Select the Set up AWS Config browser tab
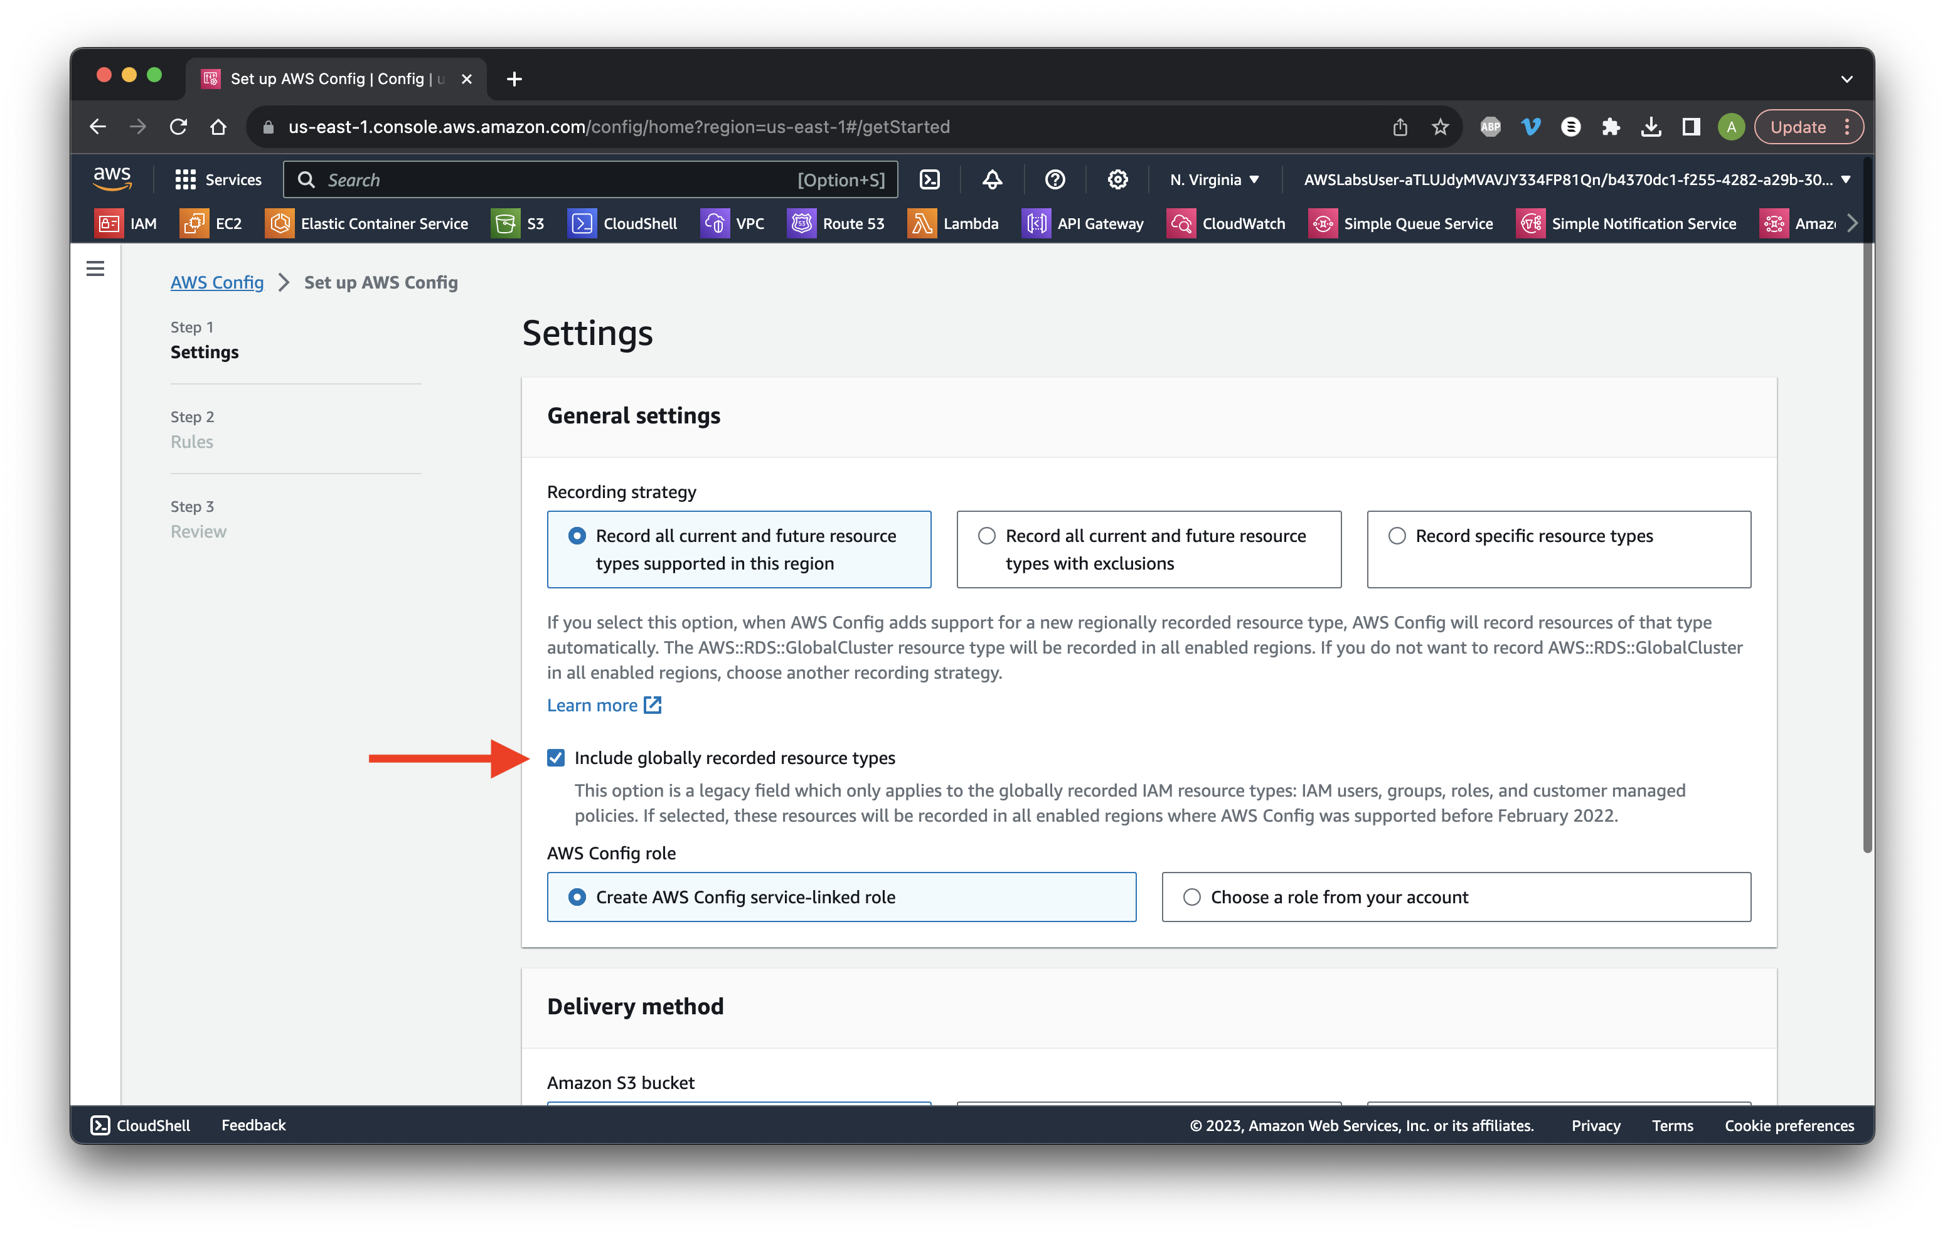The image size is (1945, 1237). (x=336, y=79)
